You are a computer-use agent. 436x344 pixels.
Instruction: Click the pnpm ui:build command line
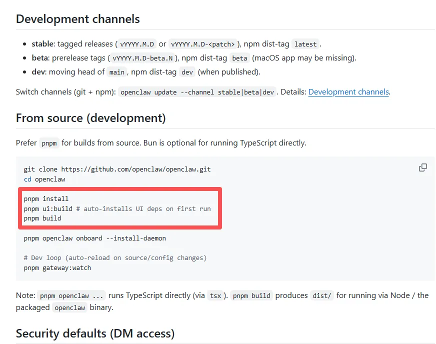pos(117,208)
